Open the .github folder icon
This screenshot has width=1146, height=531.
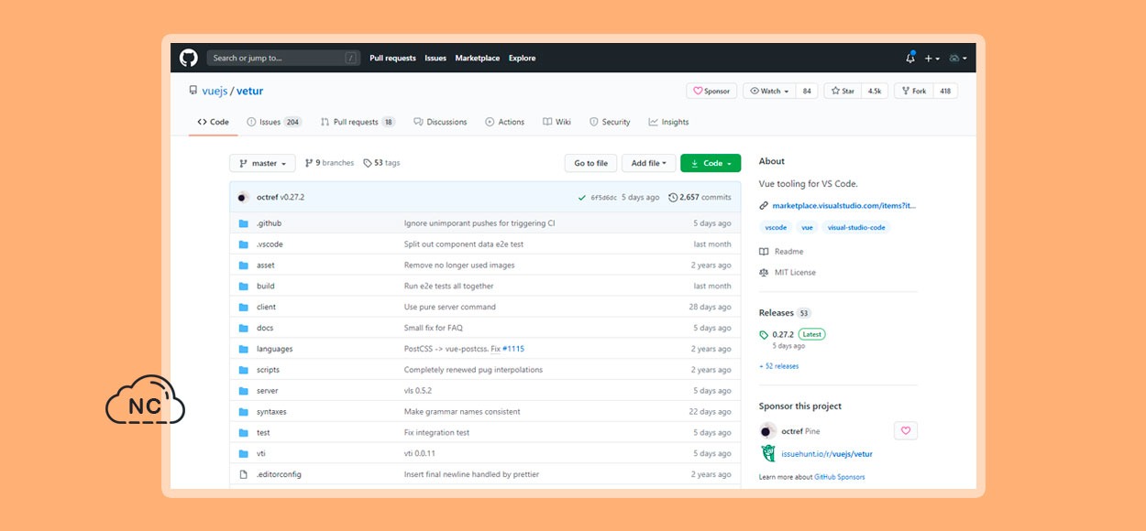point(244,223)
